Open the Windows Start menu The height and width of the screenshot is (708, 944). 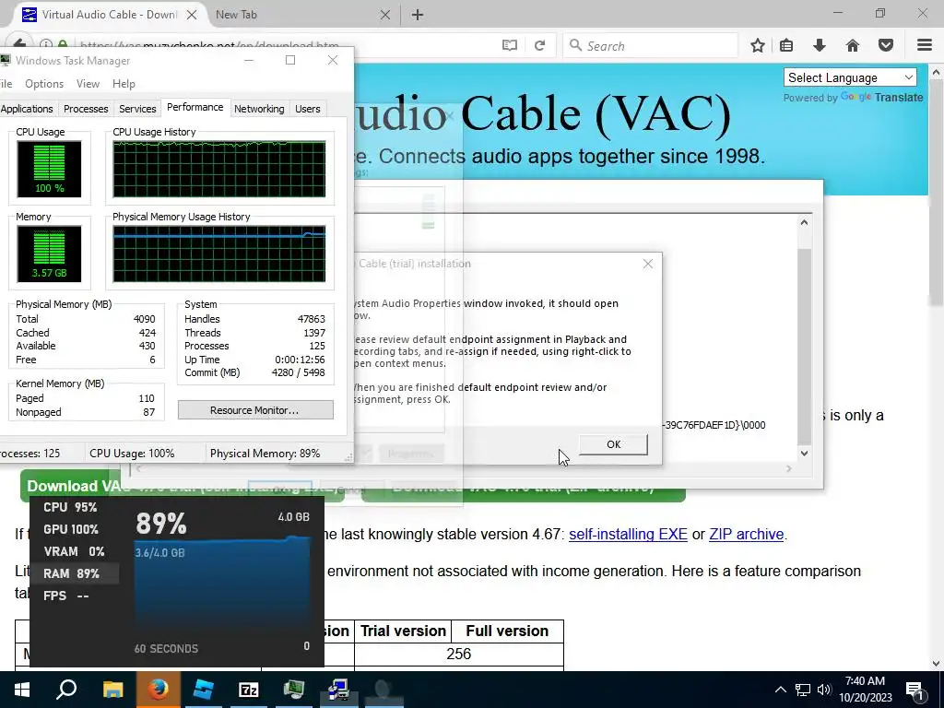click(22, 690)
